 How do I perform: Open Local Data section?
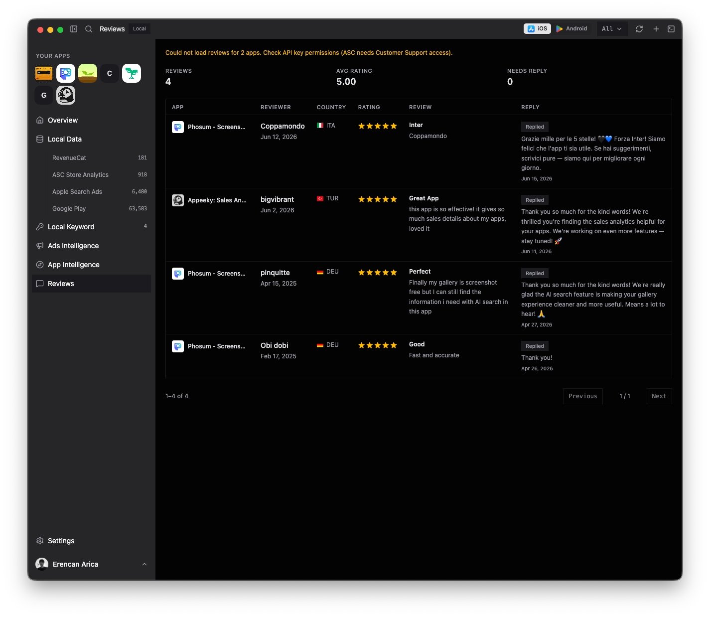click(91, 139)
